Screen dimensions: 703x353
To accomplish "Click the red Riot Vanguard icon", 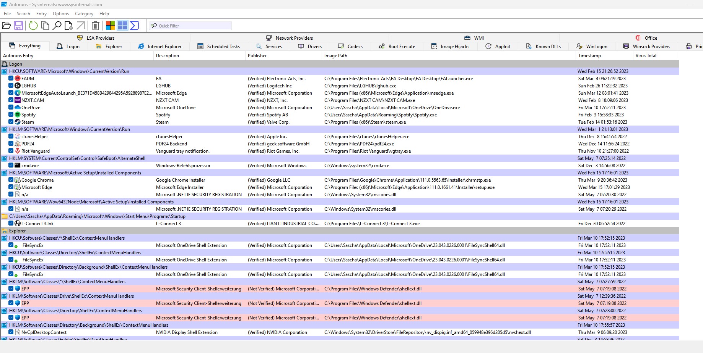I will coord(18,151).
